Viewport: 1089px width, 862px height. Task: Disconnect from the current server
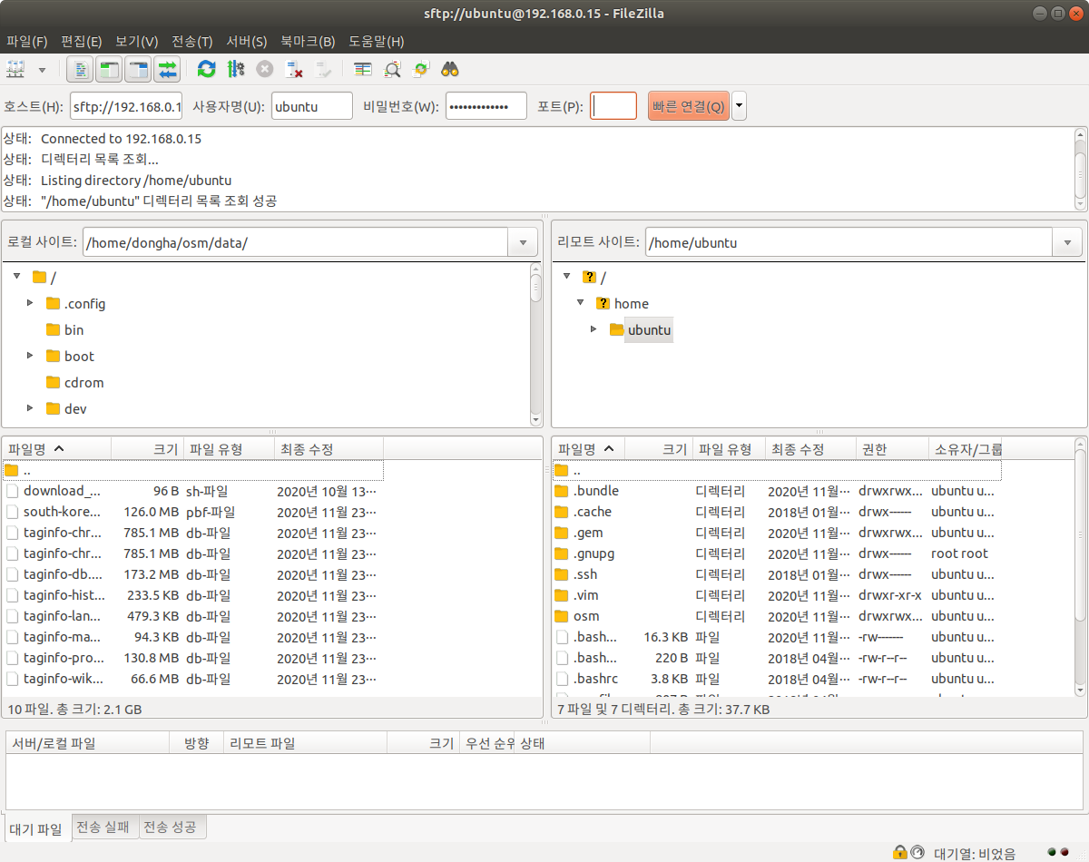tap(294, 69)
